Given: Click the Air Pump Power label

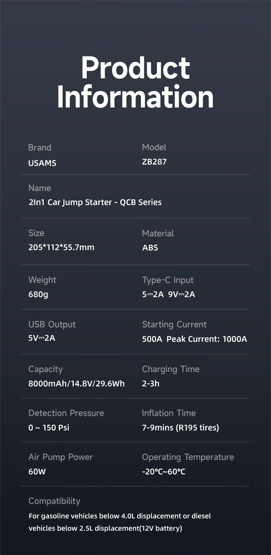Looking at the screenshot, I should point(60,457).
